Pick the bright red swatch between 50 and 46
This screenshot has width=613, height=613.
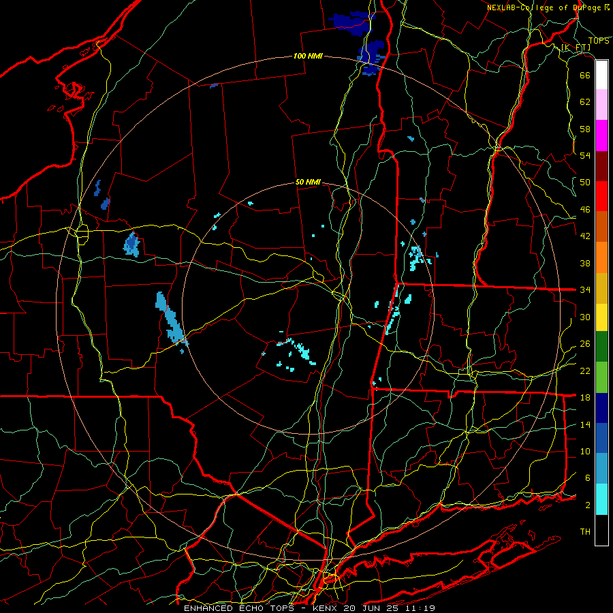[x=601, y=196]
